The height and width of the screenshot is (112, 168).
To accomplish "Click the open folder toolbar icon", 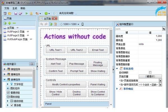I will tap(10, 13).
